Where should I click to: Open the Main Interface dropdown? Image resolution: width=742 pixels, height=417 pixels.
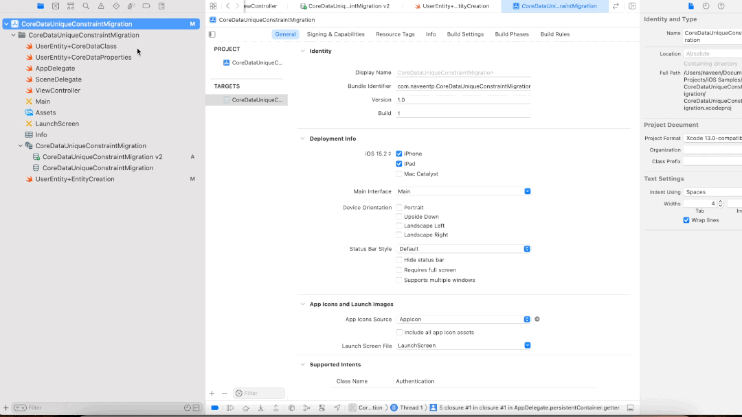[527, 191]
